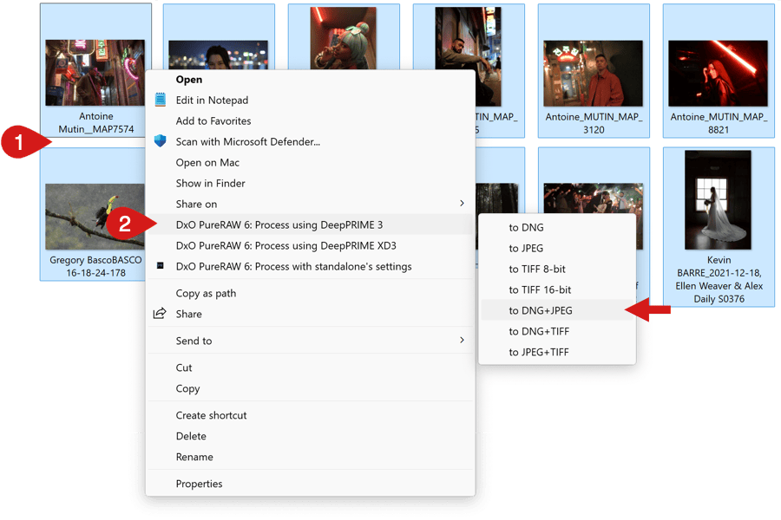781x520 pixels.
Task: Select the Antoine Mutin_MAP7574 thumbnail
Action: [x=95, y=73]
